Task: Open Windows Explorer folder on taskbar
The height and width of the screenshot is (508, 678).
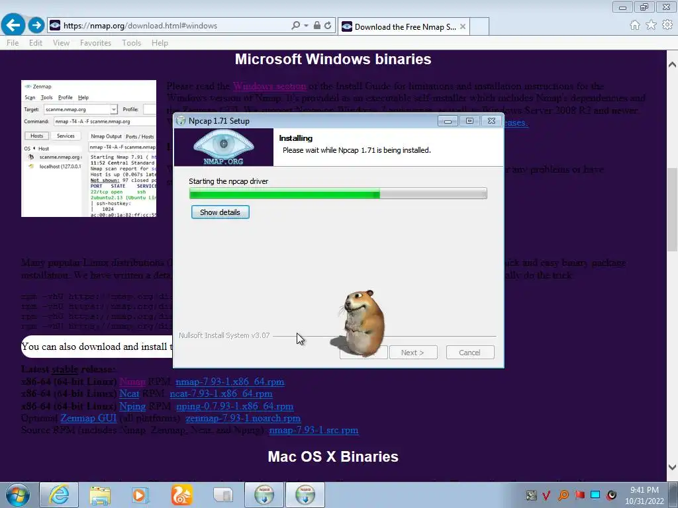Action: pos(100,495)
